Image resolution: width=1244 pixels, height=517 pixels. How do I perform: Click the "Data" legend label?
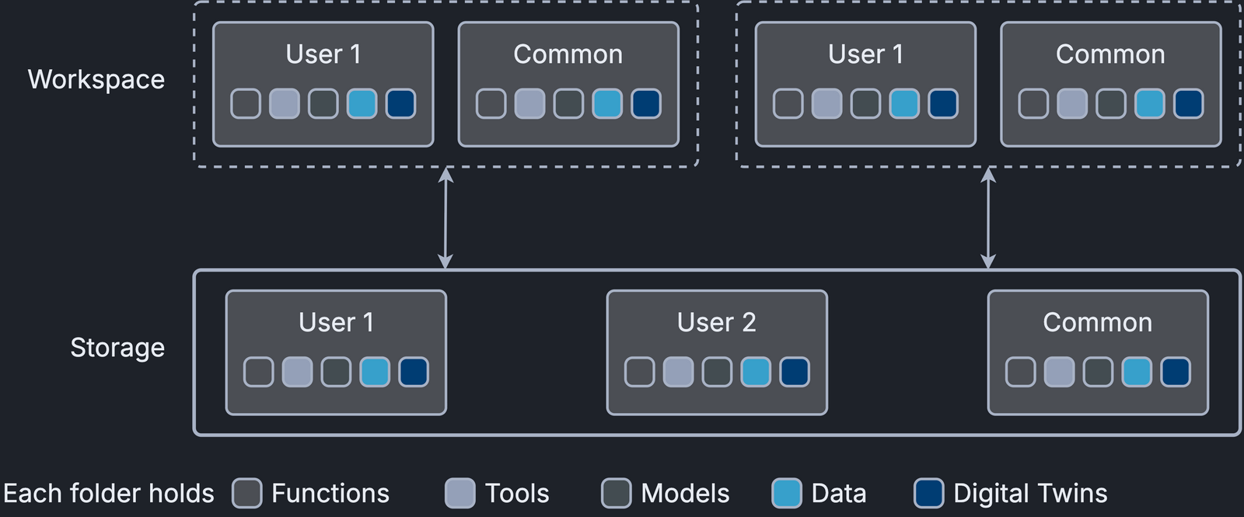pos(839,493)
